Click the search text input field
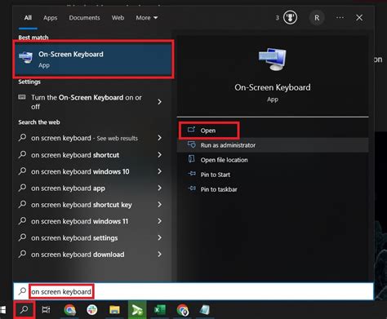 pyautogui.click(x=193, y=291)
